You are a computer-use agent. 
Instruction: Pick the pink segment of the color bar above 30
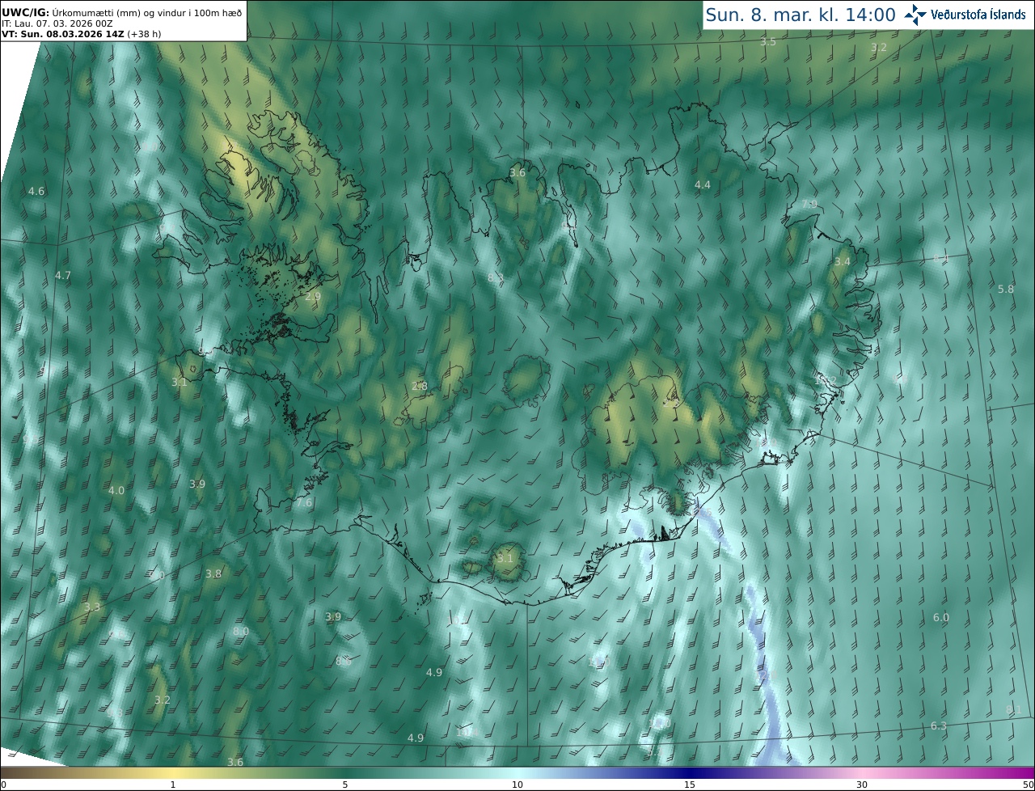[x=862, y=772]
